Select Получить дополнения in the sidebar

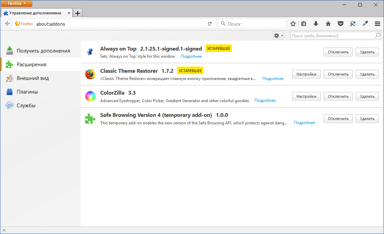pyautogui.click(x=40, y=51)
